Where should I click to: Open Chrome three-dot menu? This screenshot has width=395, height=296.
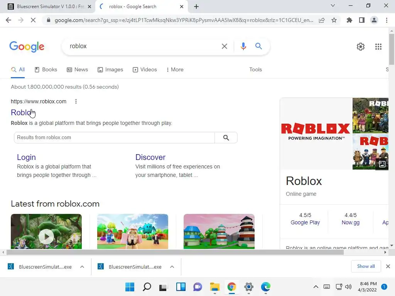387,20
